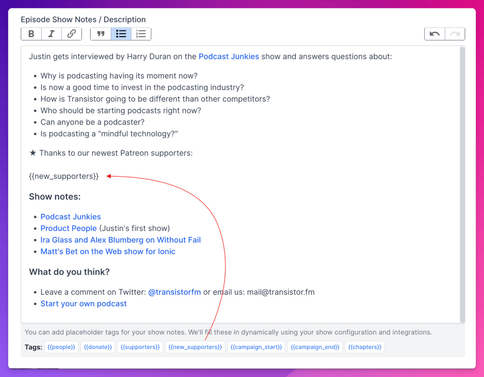Apply blockquote formatting
This screenshot has height=377, width=484.
pos(101,34)
